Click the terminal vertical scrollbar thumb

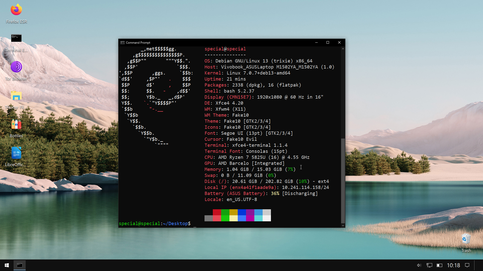pyautogui.click(x=343, y=181)
